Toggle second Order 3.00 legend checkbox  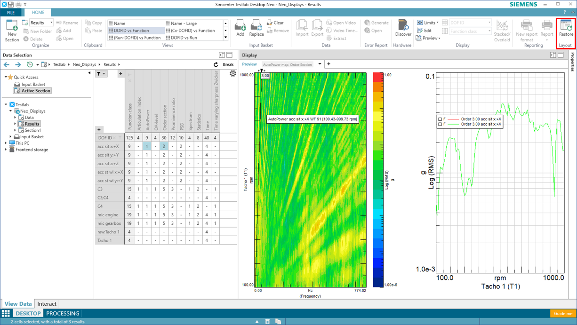tap(440, 125)
